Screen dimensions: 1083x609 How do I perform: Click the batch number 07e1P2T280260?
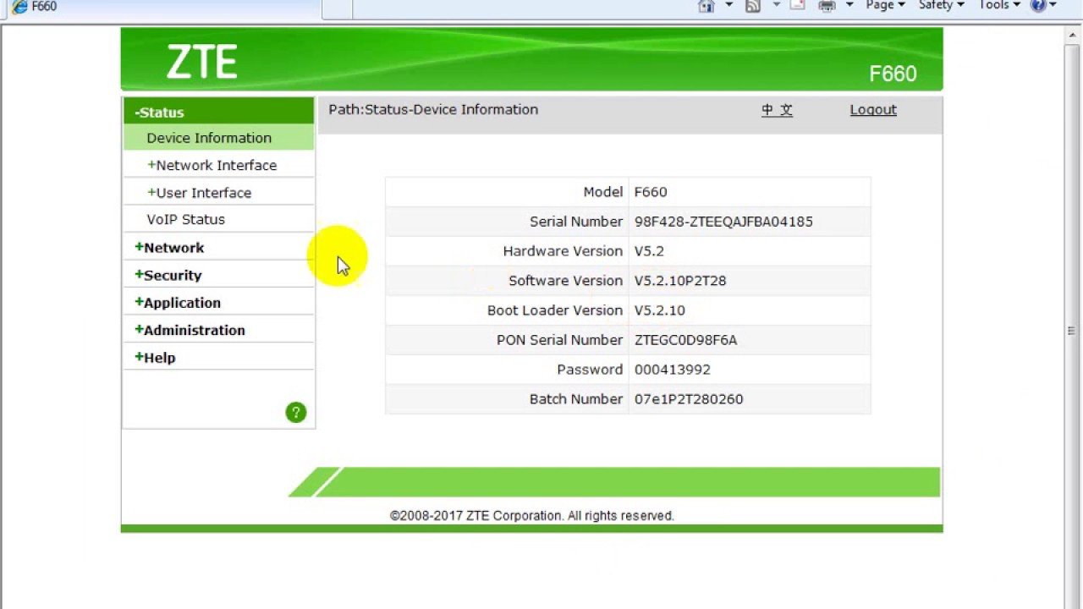(x=689, y=399)
